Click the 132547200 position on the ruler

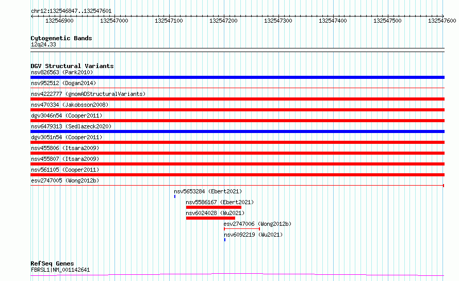(x=223, y=21)
